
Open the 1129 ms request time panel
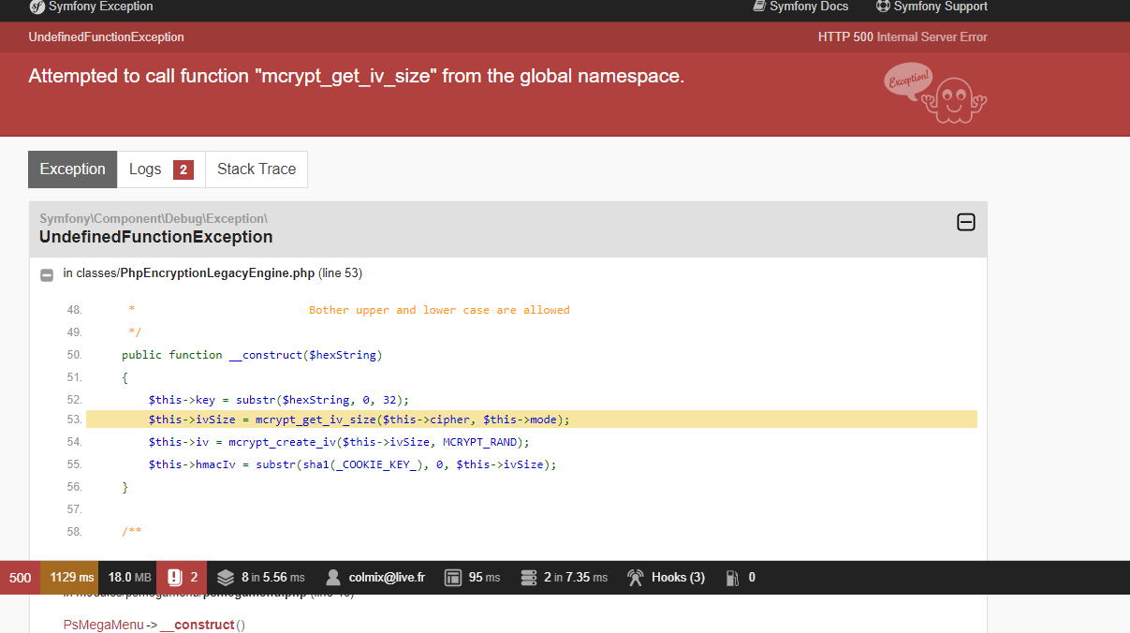click(72, 578)
